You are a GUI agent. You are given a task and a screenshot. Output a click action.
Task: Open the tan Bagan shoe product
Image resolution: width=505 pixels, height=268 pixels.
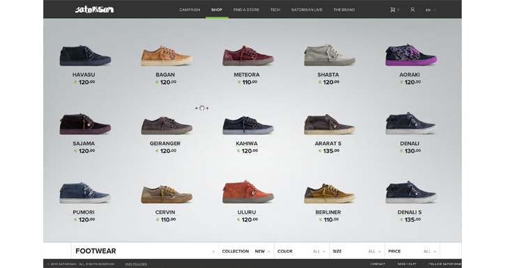167,56
